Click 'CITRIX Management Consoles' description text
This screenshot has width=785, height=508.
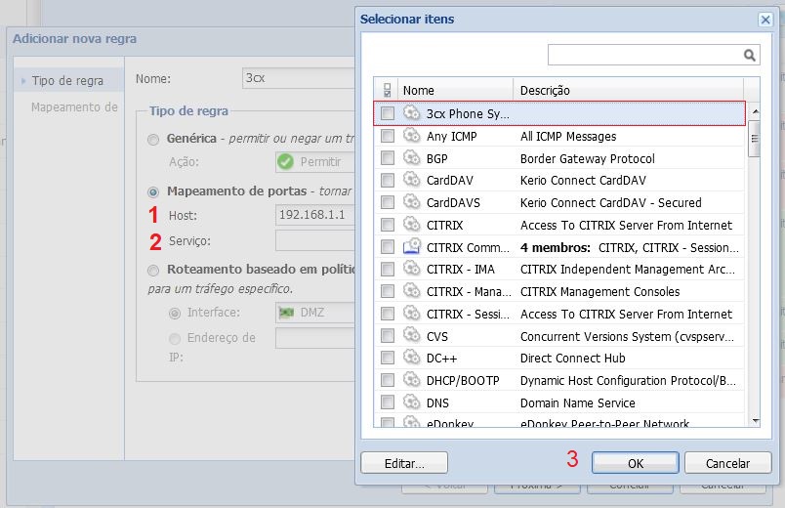pyautogui.click(x=599, y=291)
